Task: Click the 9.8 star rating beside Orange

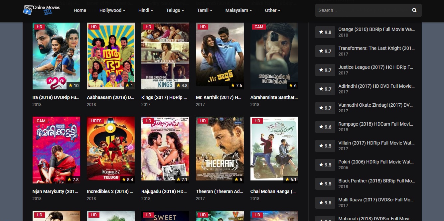Action: pyautogui.click(x=325, y=32)
